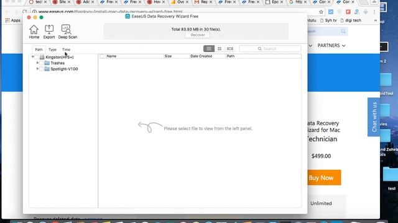
Task: Click the browser address bar URL
Action: point(111,12)
